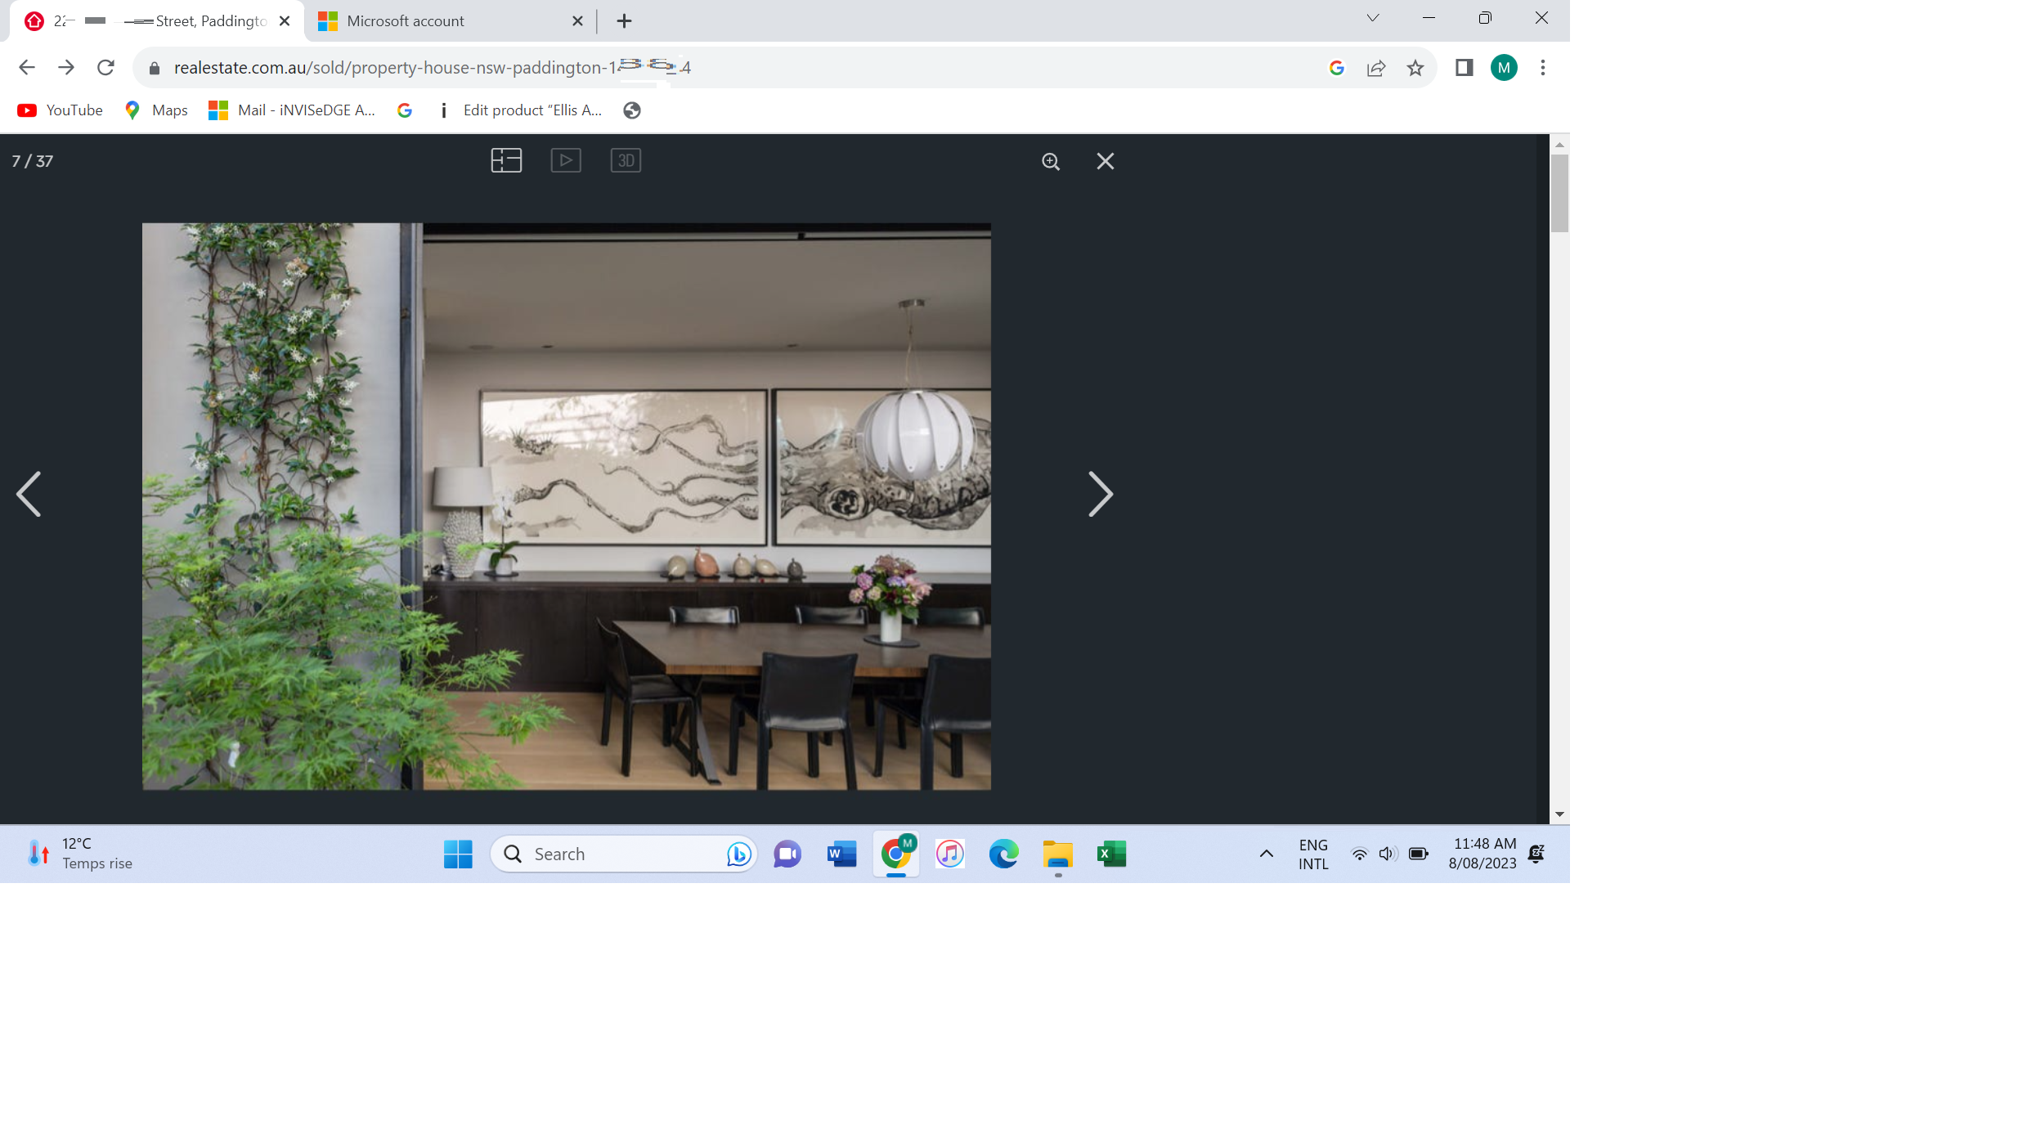Reload the current page
The height and width of the screenshot is (1148, 2041).
(x=105, y=68)
